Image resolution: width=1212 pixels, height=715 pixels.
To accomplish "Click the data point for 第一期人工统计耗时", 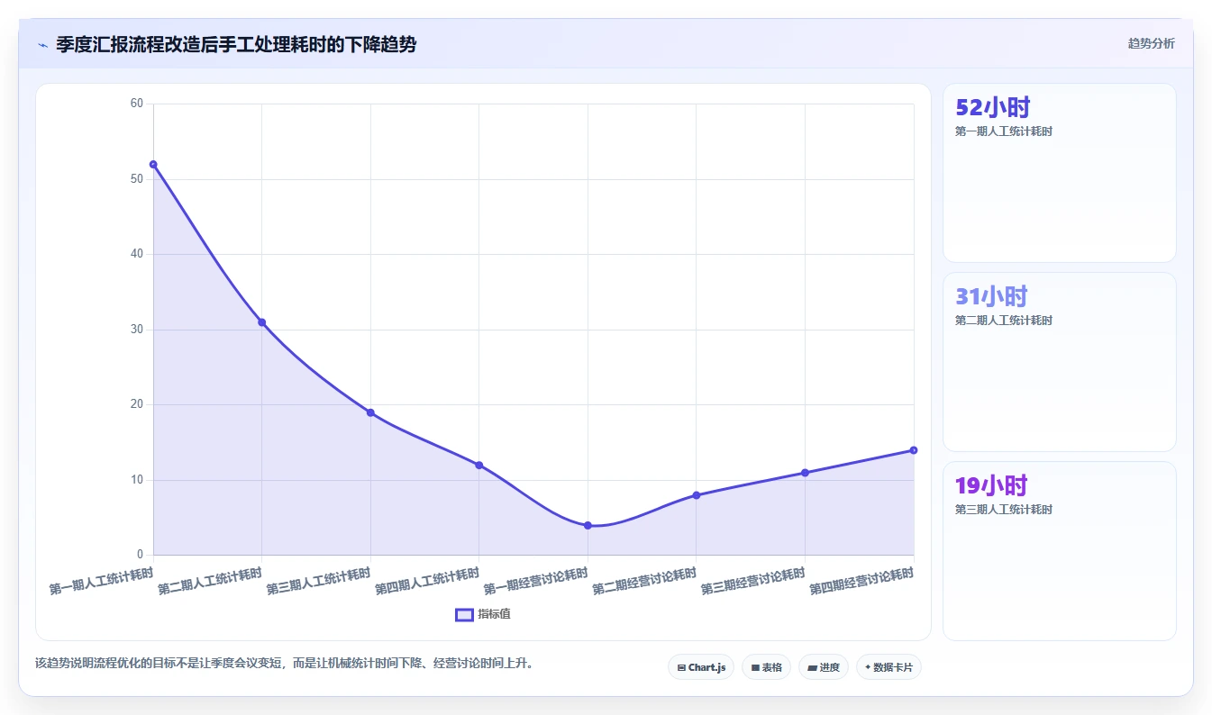I will coord(153,164).
